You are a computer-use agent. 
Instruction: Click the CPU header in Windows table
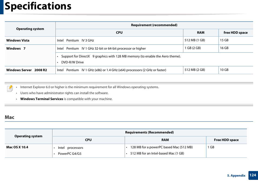[119, 33]
